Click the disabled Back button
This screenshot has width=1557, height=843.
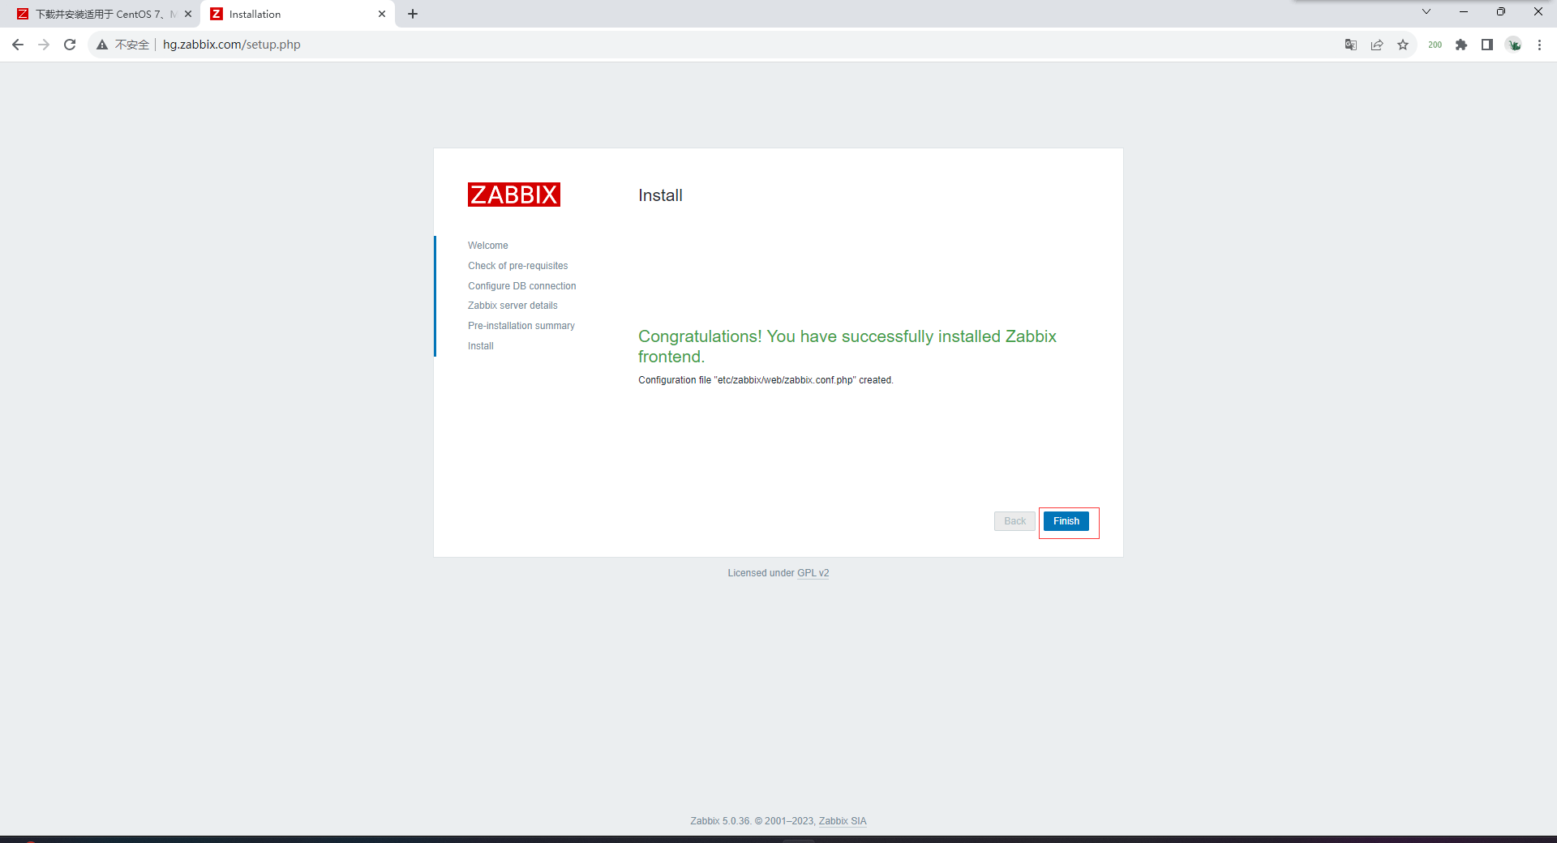coord(1014,521)
